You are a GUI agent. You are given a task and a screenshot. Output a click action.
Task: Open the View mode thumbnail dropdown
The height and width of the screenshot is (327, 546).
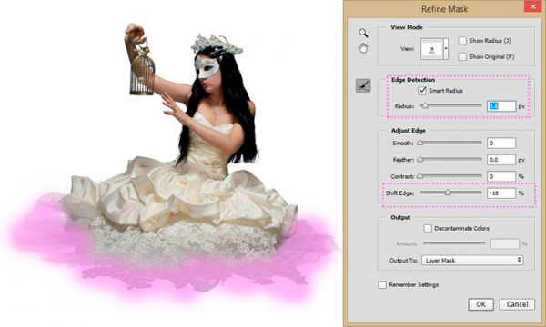click(x=446, y=49)
